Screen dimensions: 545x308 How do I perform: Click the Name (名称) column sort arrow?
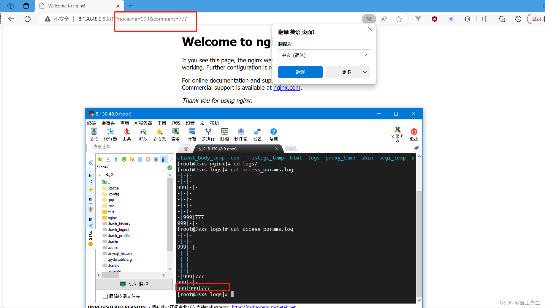point(100,176)
